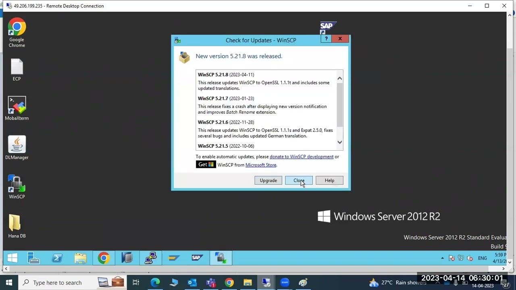Click remote session horizontal scroll left arrow

tap(6, 269)
